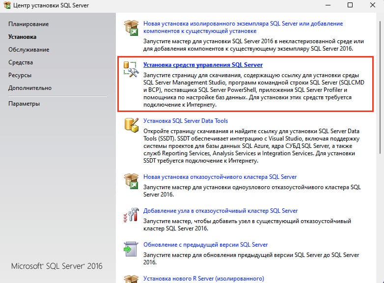
Task: Maximize the installation center window
Action: click(x=350, y=5)
